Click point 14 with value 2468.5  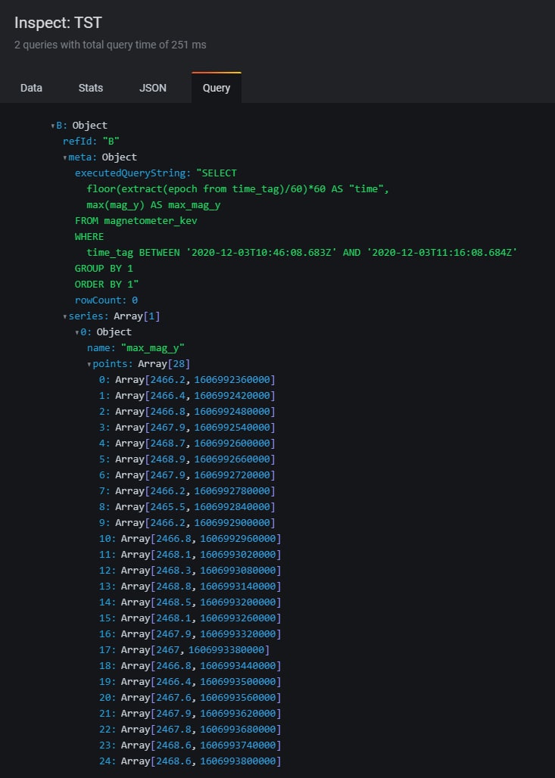click(x=174, y=602)
